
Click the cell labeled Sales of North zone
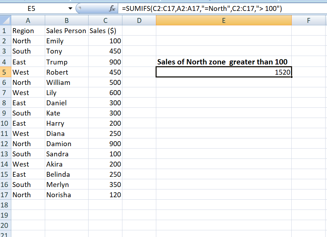(224, 62)
